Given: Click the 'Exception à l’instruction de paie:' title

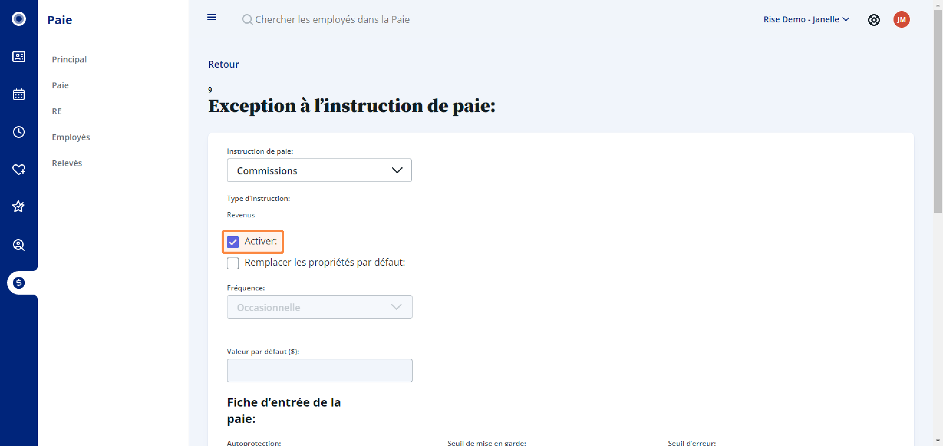Looking at the screenshot, I should click(352, 106).
